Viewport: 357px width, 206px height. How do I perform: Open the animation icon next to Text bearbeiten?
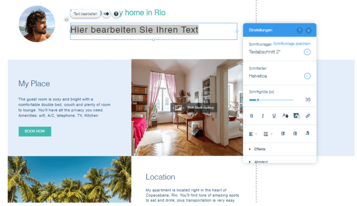tap(107, 14)
